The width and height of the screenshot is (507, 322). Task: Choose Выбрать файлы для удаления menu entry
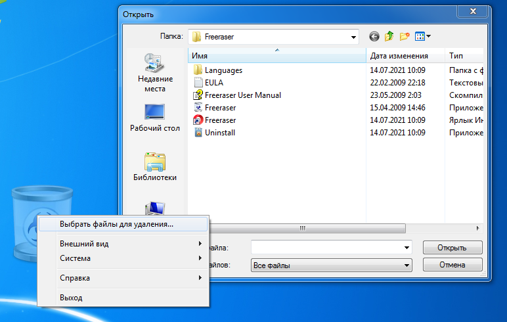123,224
